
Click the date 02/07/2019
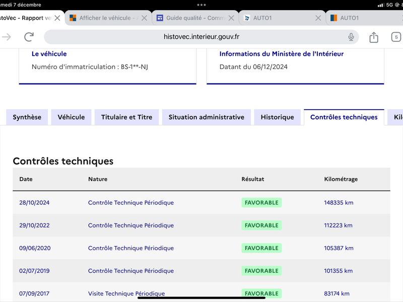34,271
